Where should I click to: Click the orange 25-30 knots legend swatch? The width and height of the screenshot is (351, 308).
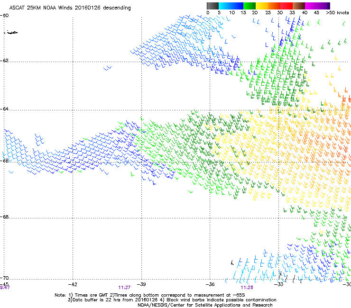point(274,6)
